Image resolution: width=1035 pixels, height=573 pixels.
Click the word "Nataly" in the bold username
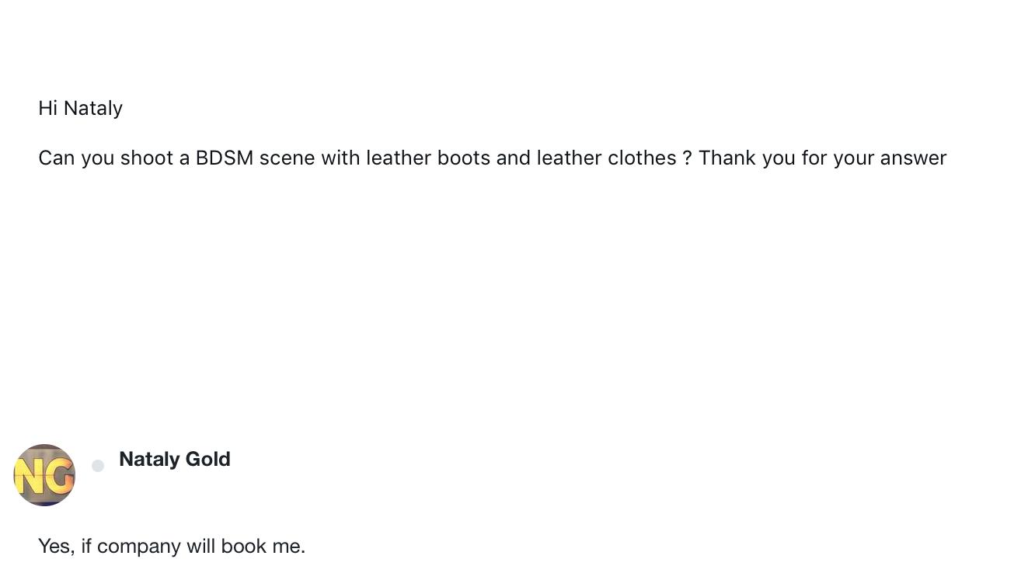[149, 459]
